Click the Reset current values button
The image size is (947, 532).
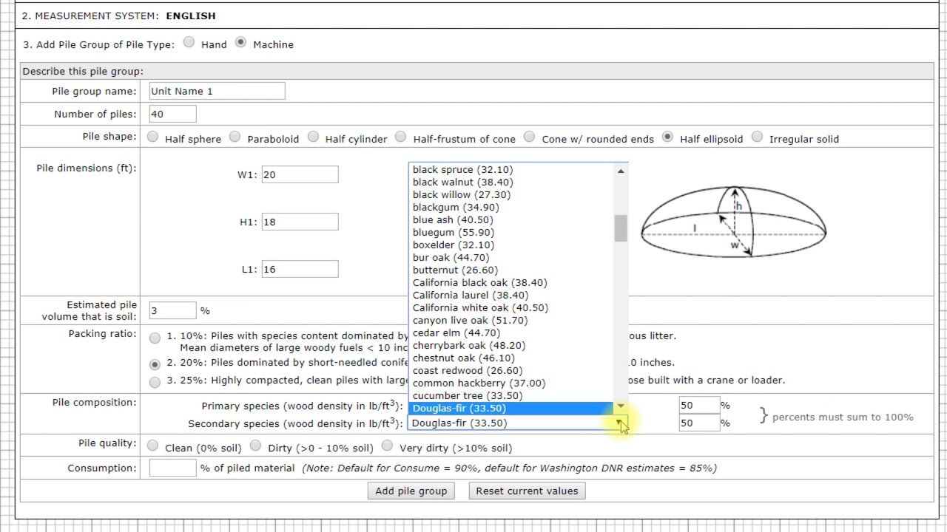tap(527, 491)
